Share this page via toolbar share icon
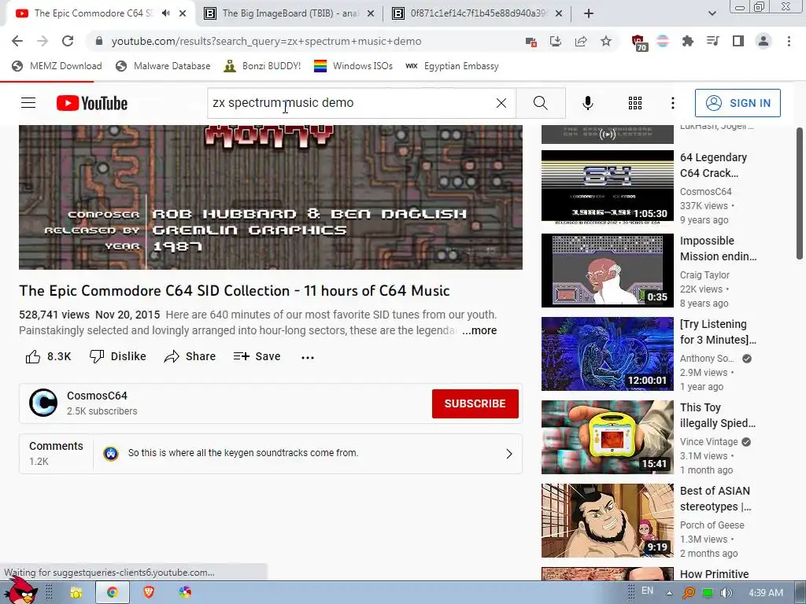This screenshot has width=806, height=604. click(x=581, y=41)
